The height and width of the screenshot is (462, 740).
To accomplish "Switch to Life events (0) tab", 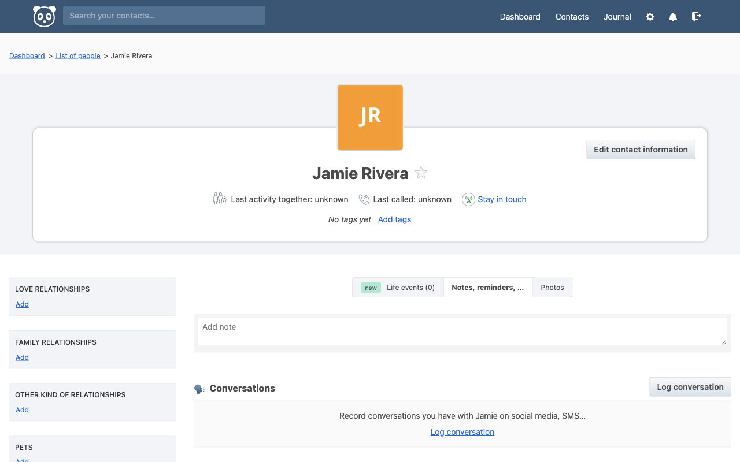I will (398, 288).
